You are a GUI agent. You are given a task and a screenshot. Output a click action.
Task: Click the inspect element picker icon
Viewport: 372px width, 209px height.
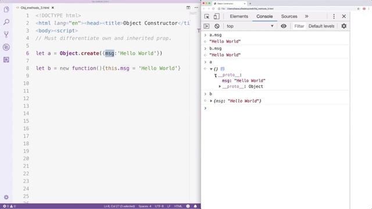207,16
